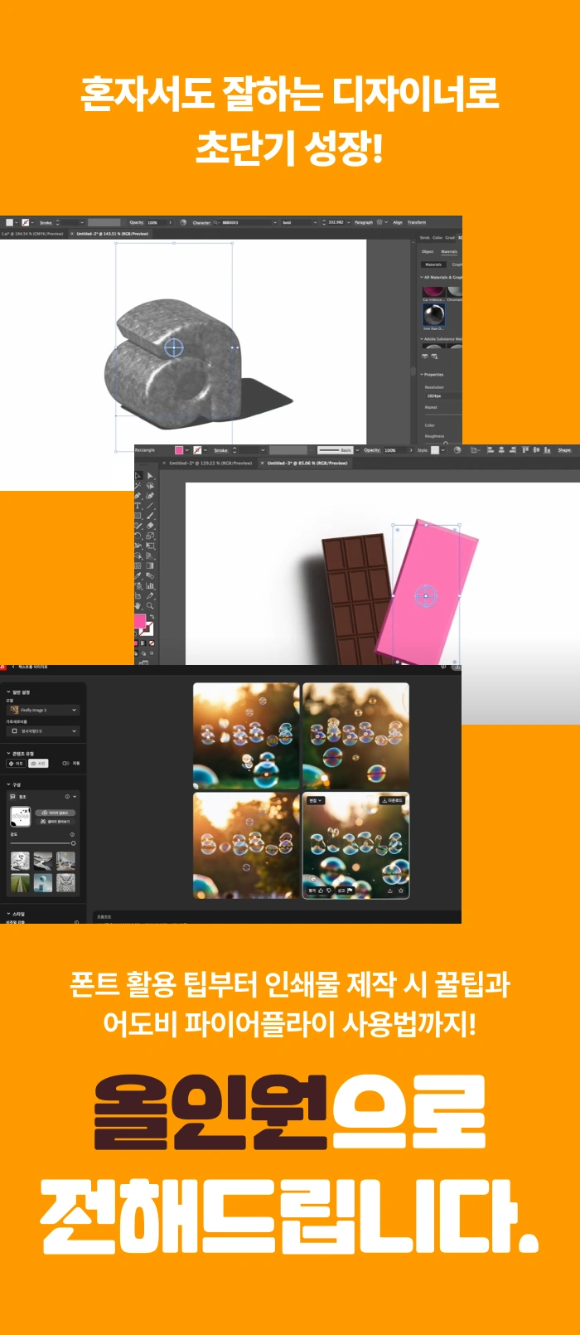Switch to Object tab in 3D panel
580x1335 pixels.
[428, 251]
